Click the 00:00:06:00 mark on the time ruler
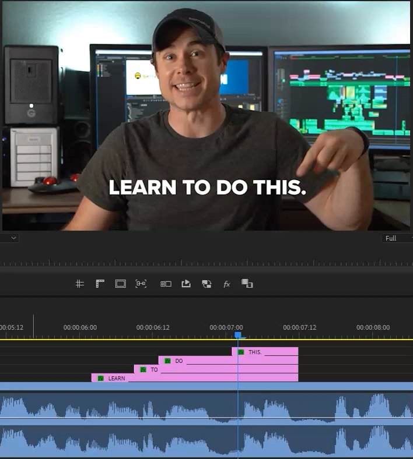The image size is (413, 459). [80, 328]
